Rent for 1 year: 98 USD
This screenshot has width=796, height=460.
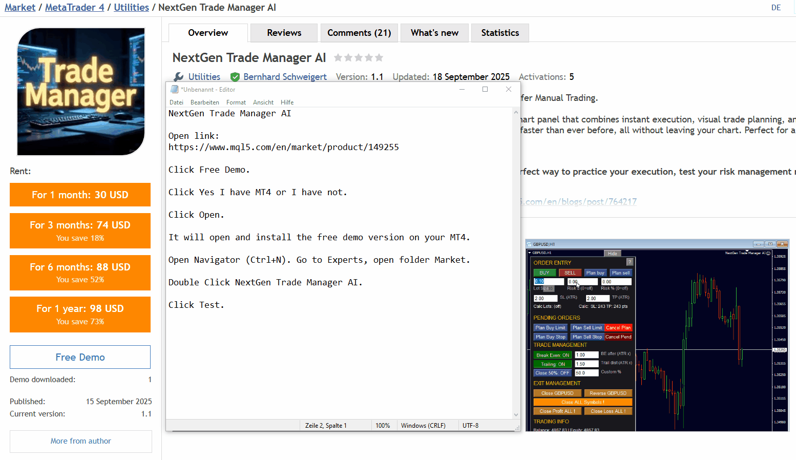coord(80,315)
